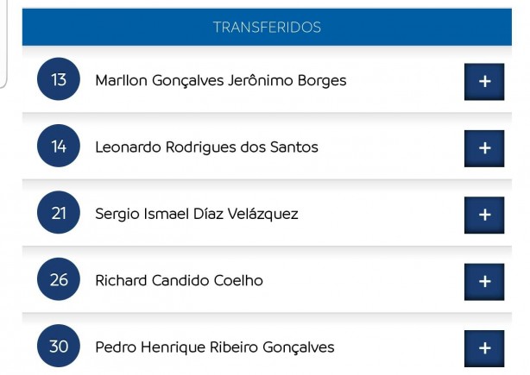The image size is (530, 375).
Task: Select the number 14 circle badge
Action: pos(59,146)
